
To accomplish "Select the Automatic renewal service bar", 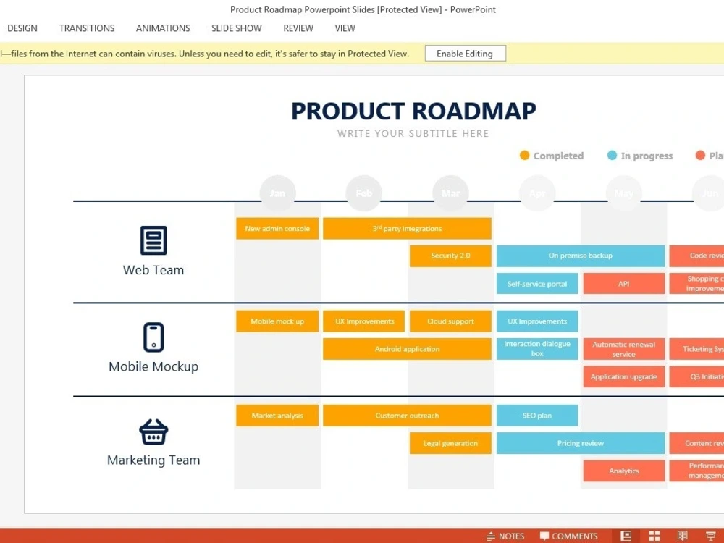I will click(x=624, y=349).
